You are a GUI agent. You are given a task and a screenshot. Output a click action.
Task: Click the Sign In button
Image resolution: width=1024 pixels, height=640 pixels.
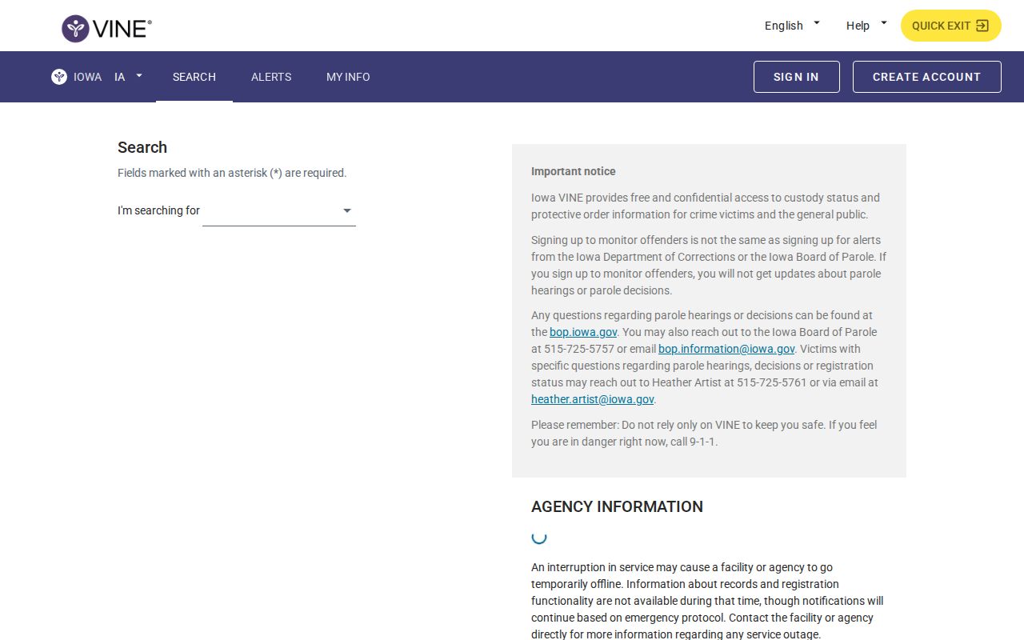796,77
